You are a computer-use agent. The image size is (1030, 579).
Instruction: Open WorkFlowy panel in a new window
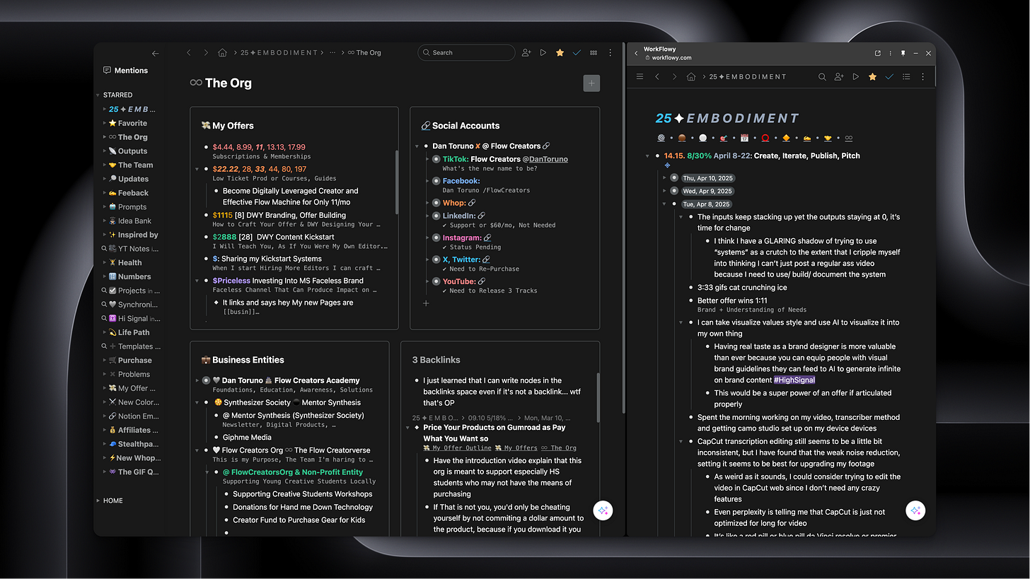[878, 53]
